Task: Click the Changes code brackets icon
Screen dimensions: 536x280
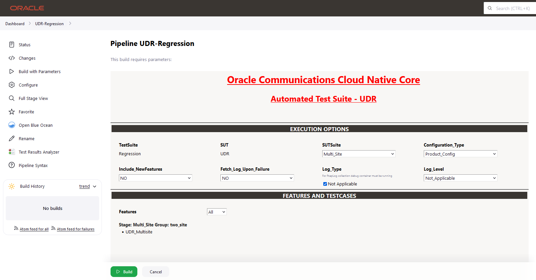Action: 12,58
